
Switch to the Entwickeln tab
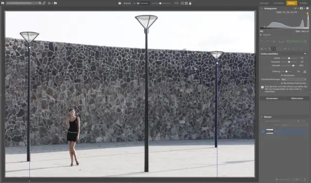click(x=278, y=3)
